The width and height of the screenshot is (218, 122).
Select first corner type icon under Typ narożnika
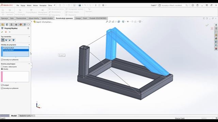click(3, 40)
